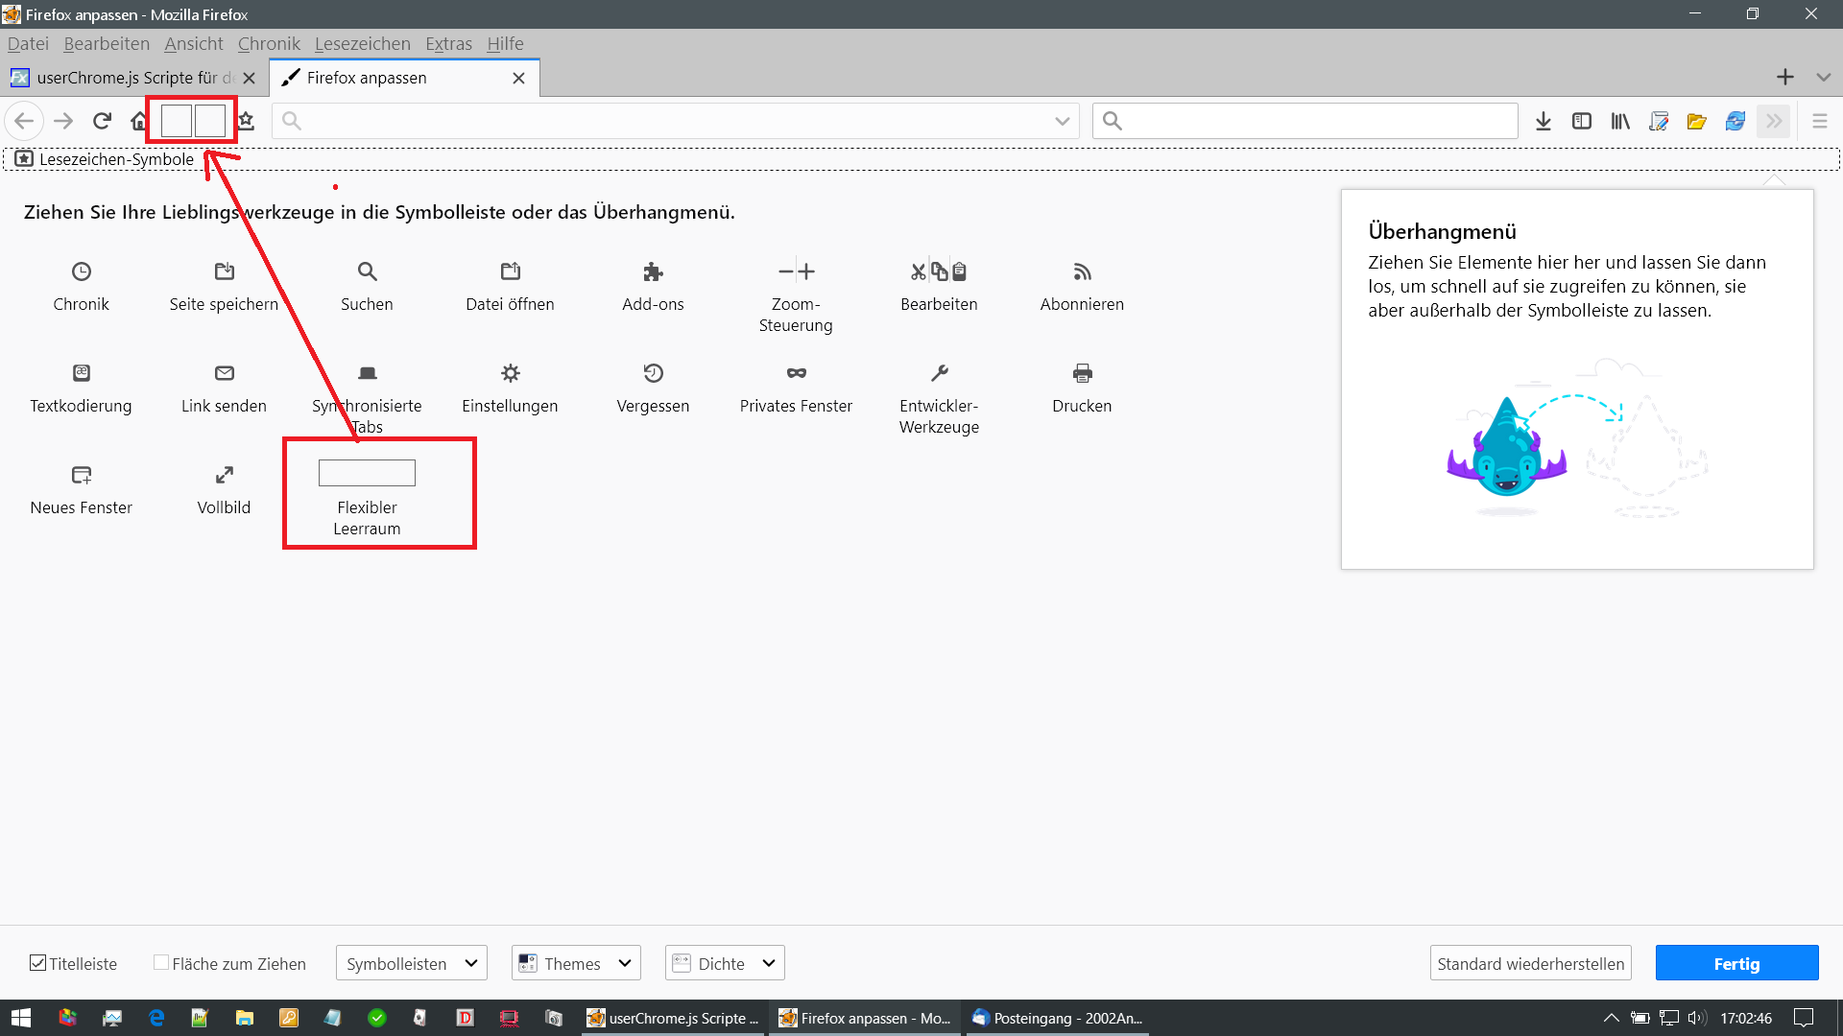
Task: Click the Fertig button
Action: (x=1736, y=963)
